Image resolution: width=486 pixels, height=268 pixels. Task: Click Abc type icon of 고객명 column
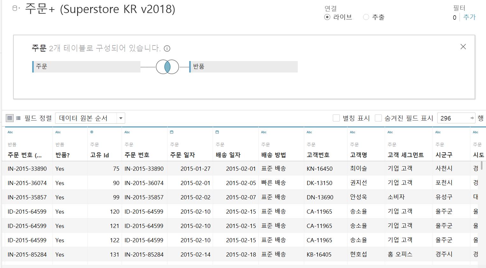coord(353,132)
